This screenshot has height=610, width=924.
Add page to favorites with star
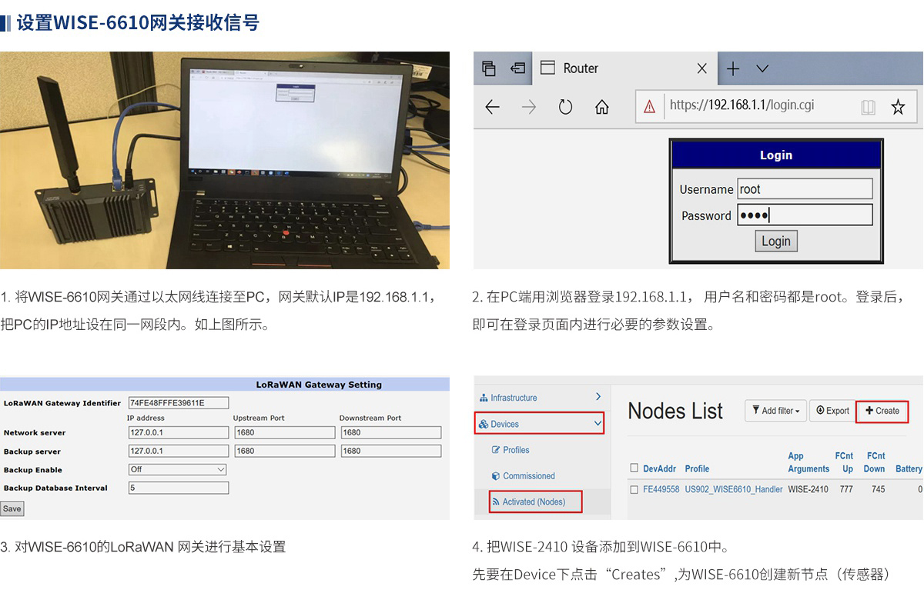[898, 107]
